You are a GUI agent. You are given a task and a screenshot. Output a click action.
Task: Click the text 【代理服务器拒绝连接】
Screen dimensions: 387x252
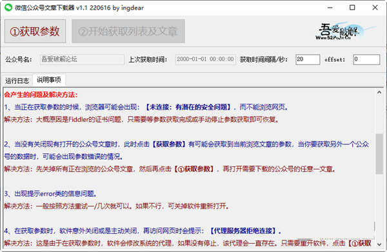[243, 231]
